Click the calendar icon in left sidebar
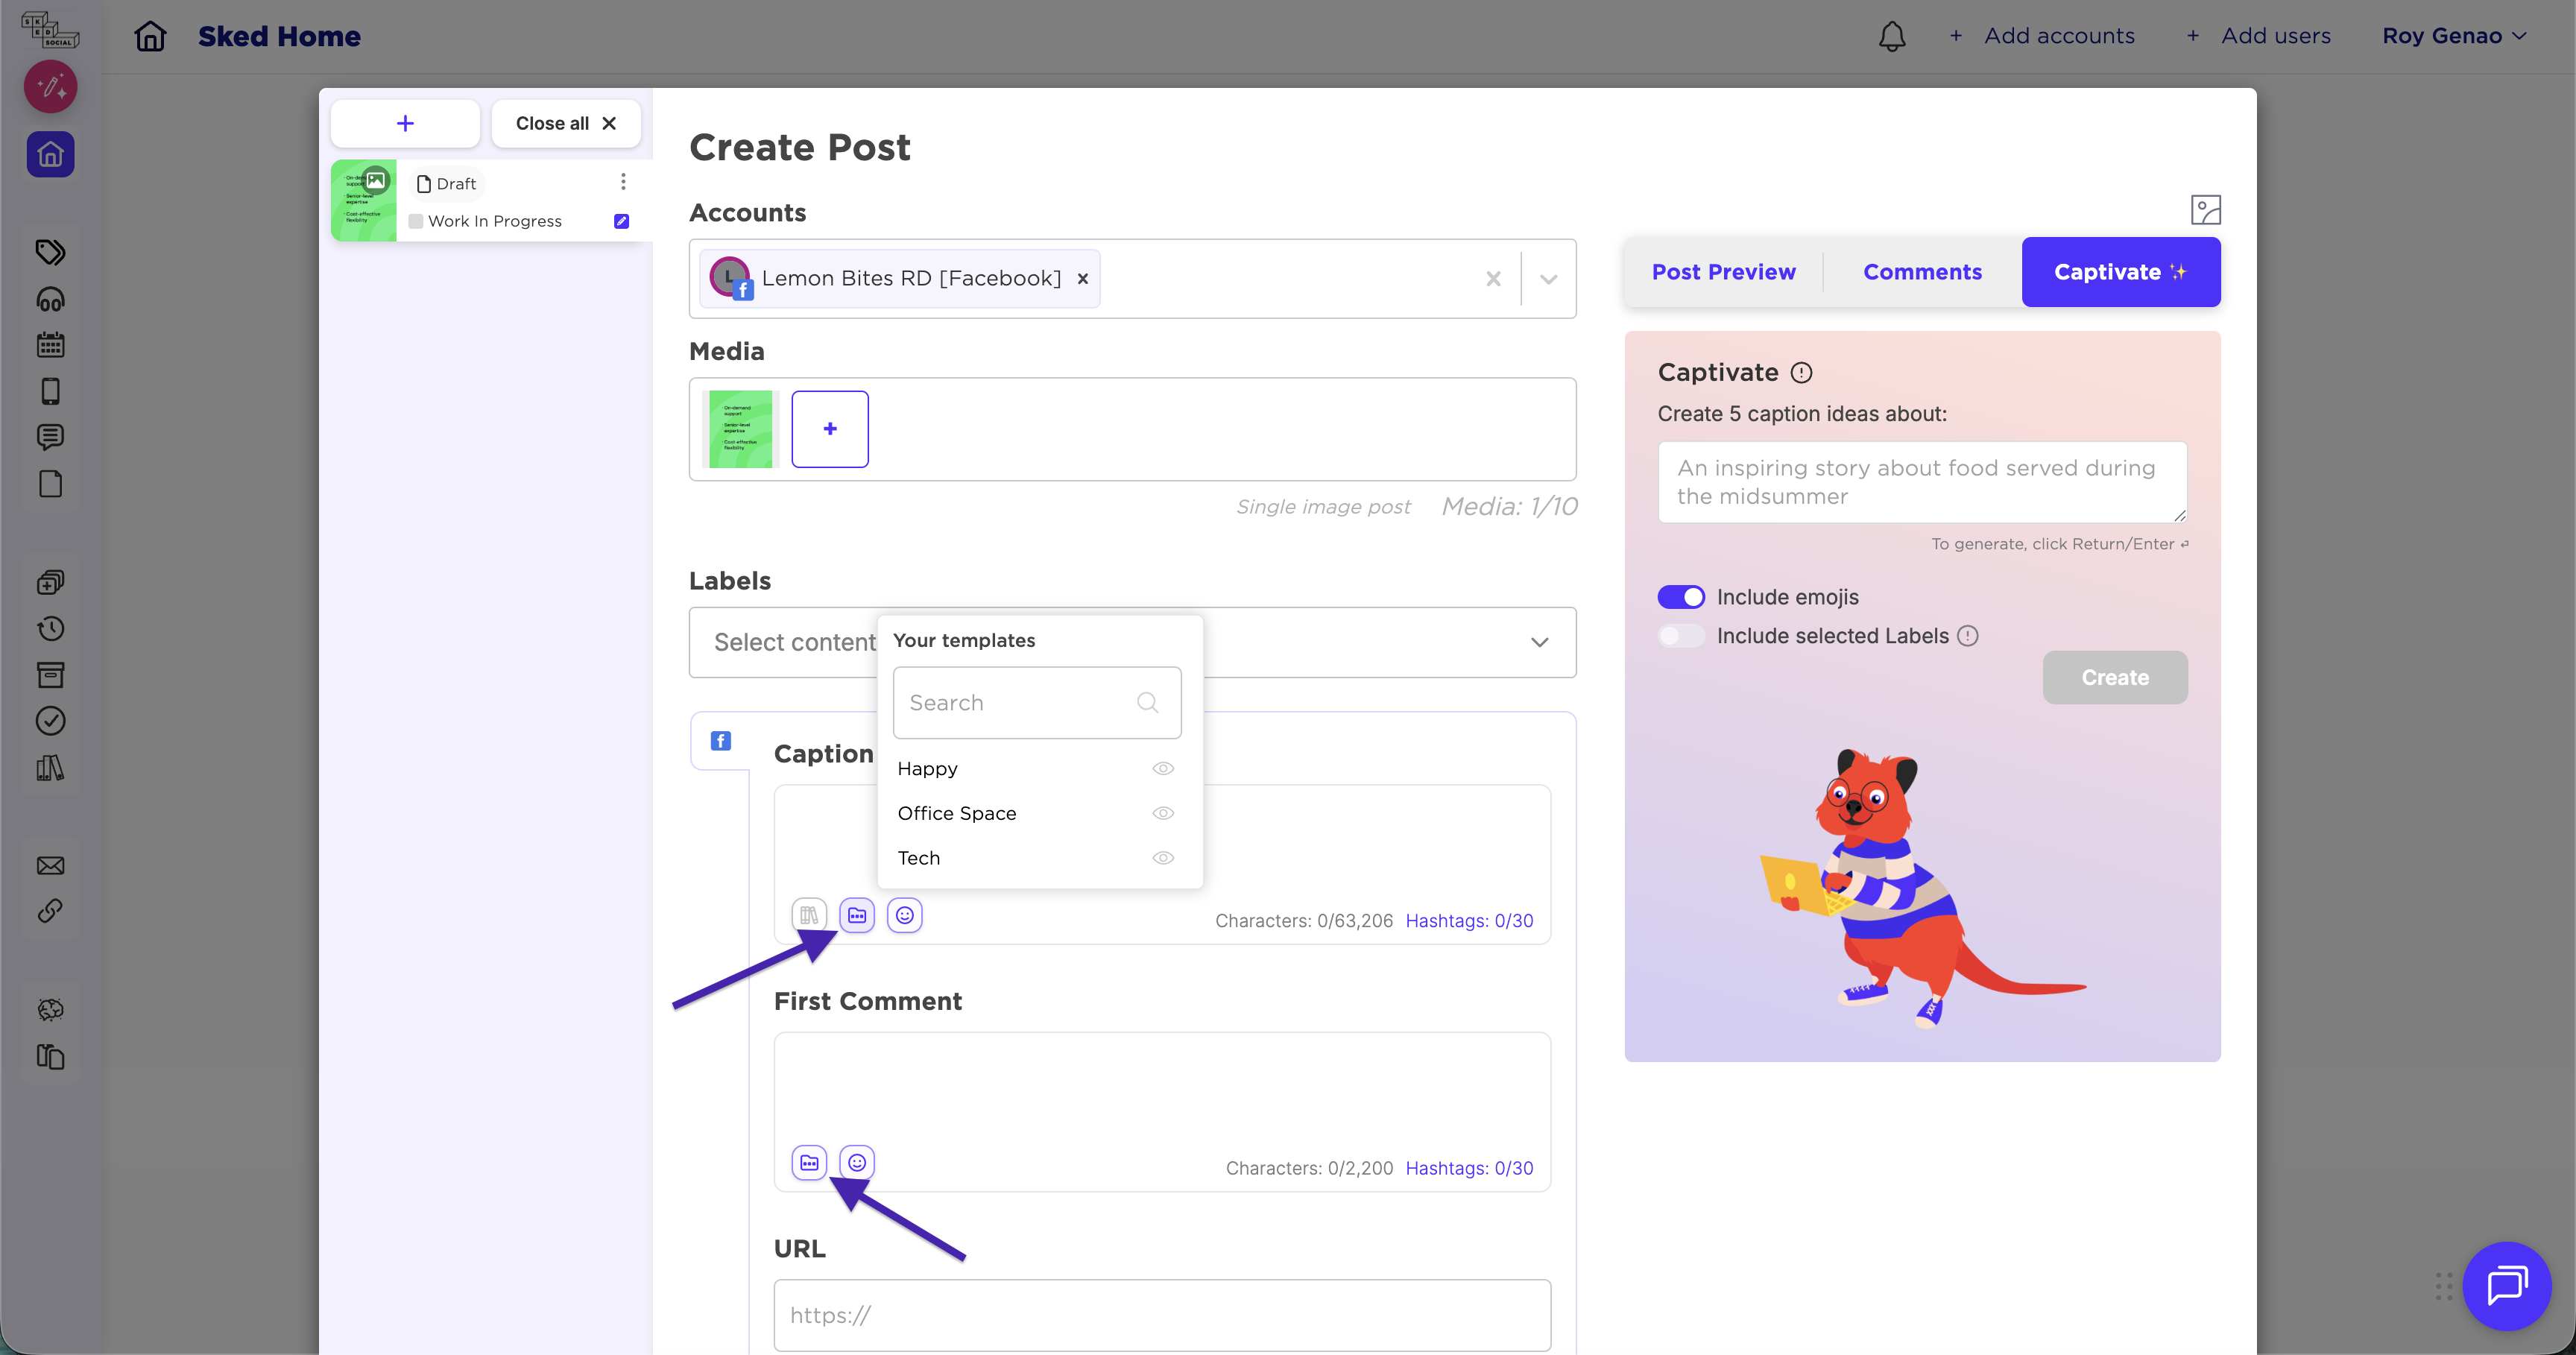Image resolution: width=2576 pixels, height=1355 pixels. 50,345
